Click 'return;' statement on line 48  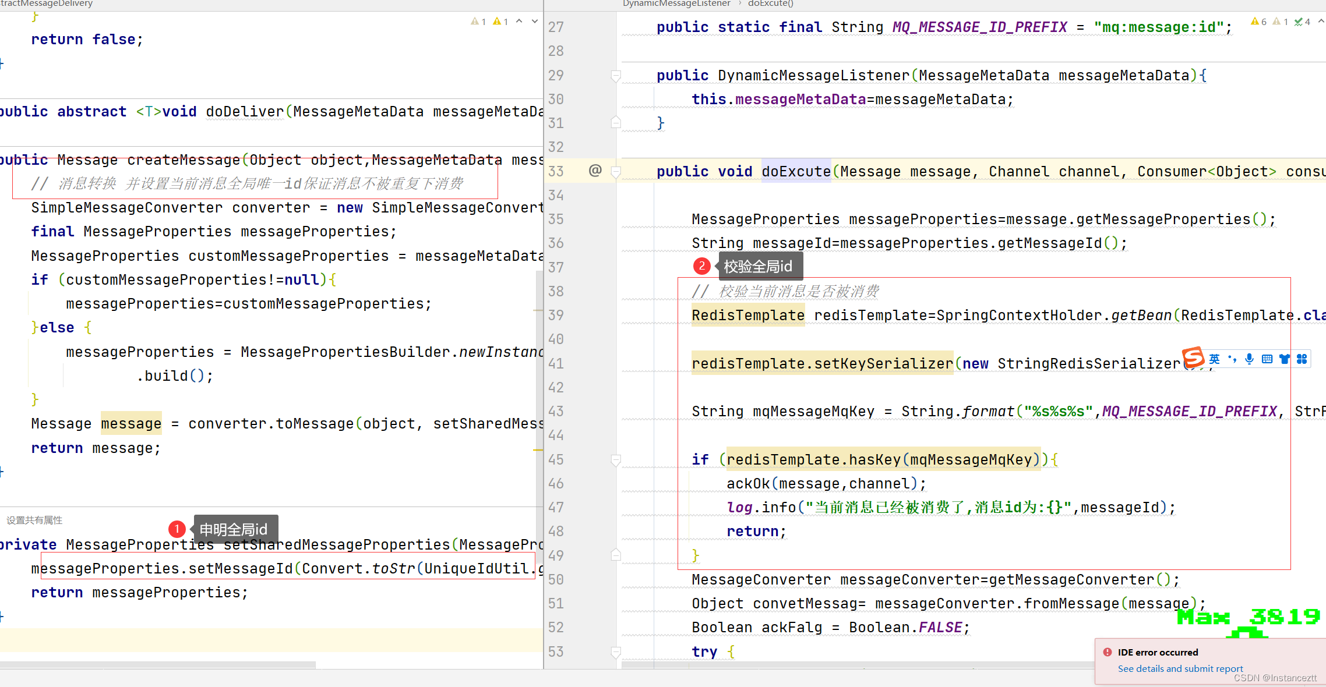click(x=756, y=532)
